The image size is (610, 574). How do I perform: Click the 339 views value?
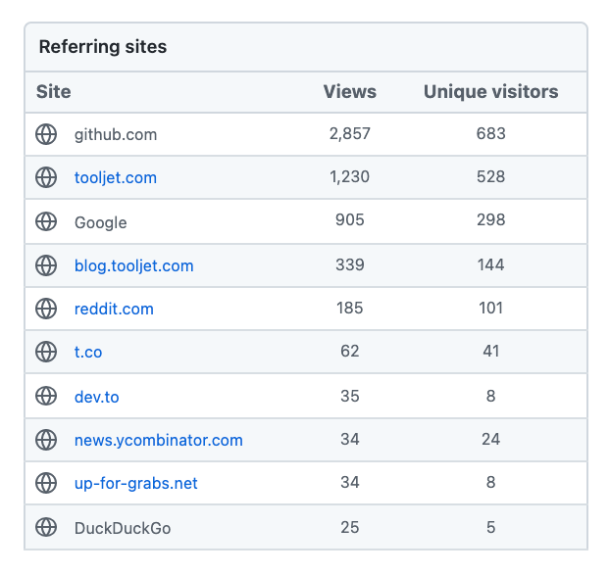[x=350, y=264]
